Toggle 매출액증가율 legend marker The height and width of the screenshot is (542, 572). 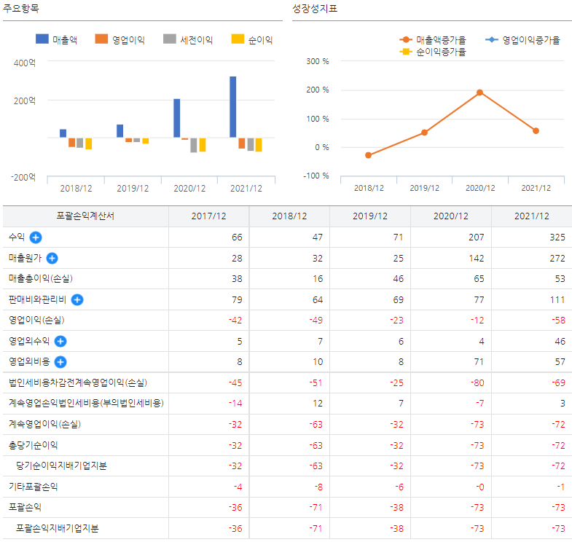406,40
